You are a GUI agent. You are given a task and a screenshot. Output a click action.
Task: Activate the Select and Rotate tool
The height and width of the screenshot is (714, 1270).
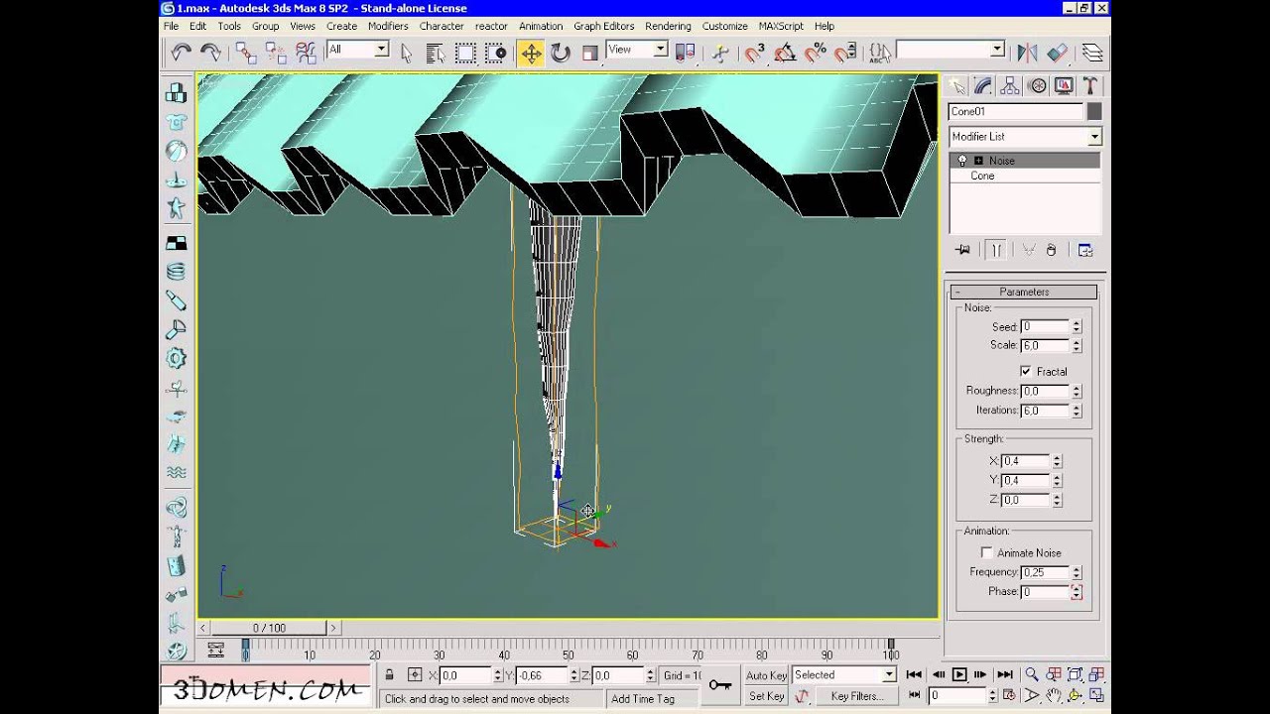(x=561, y=53)
